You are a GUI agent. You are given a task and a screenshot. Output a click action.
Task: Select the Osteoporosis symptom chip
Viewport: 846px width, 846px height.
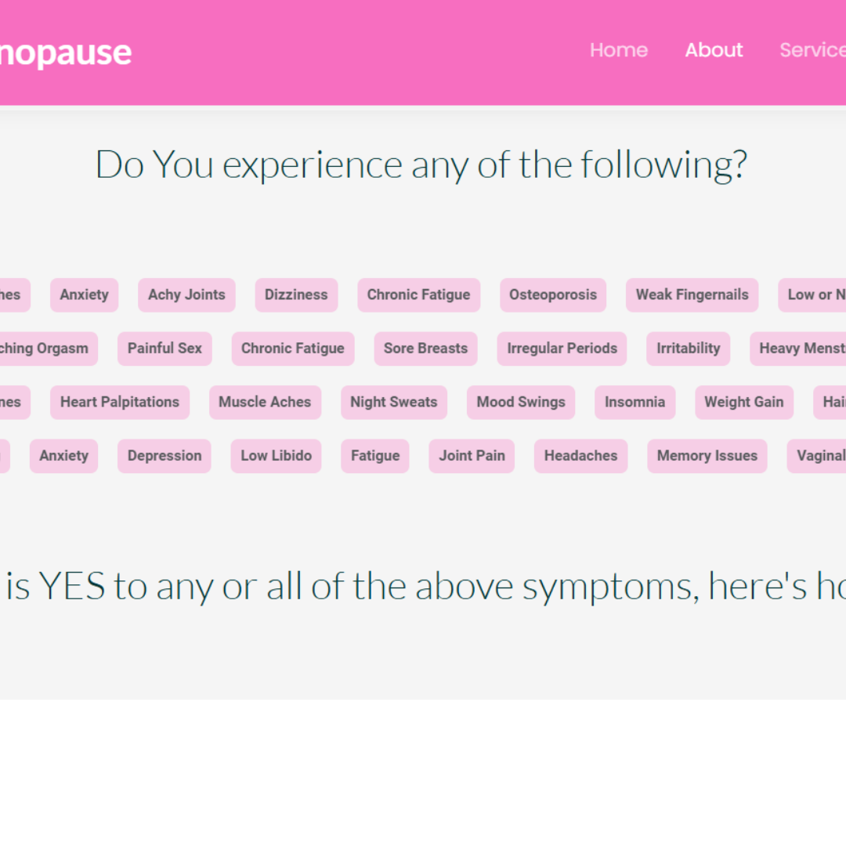pyautogui.click(x=553, y=295)
